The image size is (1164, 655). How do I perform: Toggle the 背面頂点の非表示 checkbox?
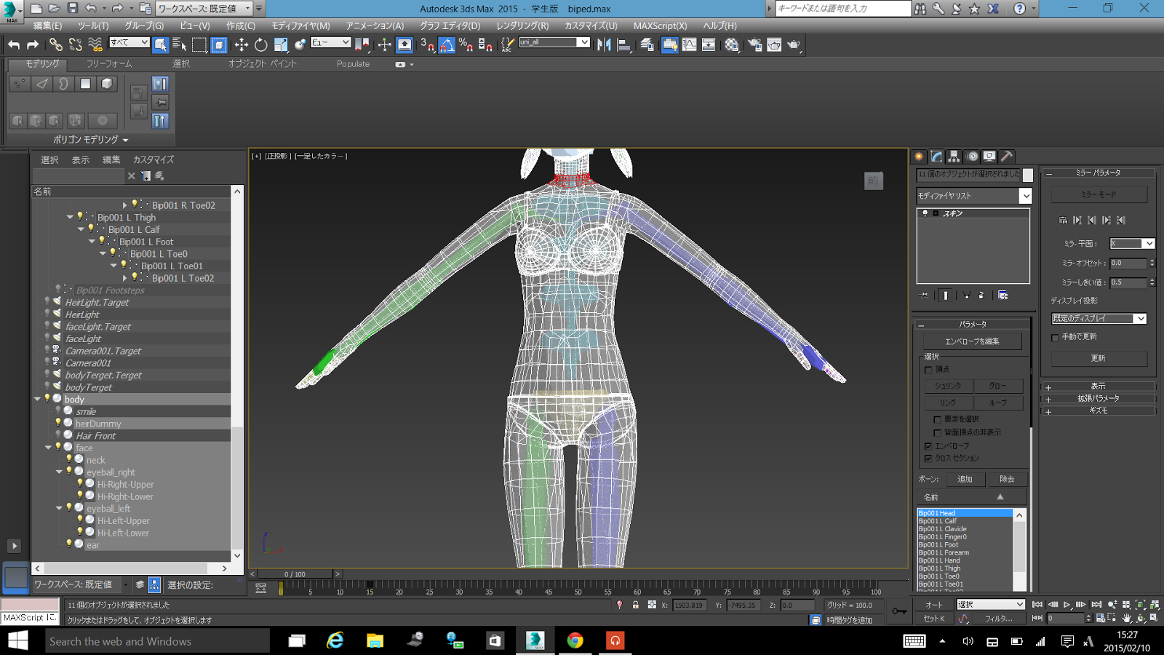coord(938,432)
